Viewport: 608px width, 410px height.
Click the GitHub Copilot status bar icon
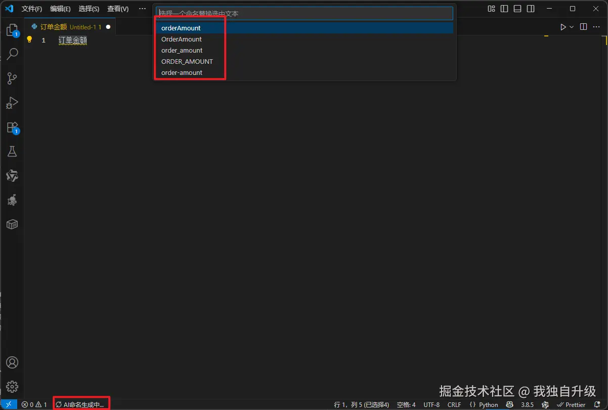click(x=509, y=404)
